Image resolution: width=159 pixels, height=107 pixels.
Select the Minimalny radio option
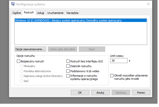tap(21, 66)
